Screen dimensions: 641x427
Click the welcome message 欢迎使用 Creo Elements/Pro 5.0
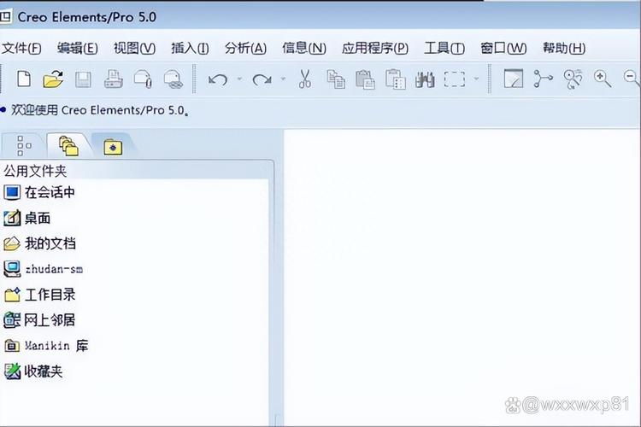click(100, 110)
